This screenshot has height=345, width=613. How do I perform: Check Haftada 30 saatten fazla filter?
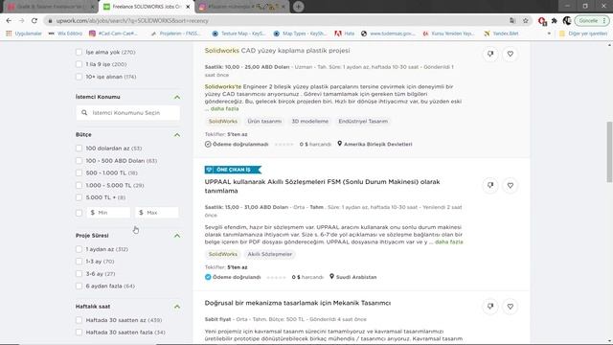(x=79, y=333)
